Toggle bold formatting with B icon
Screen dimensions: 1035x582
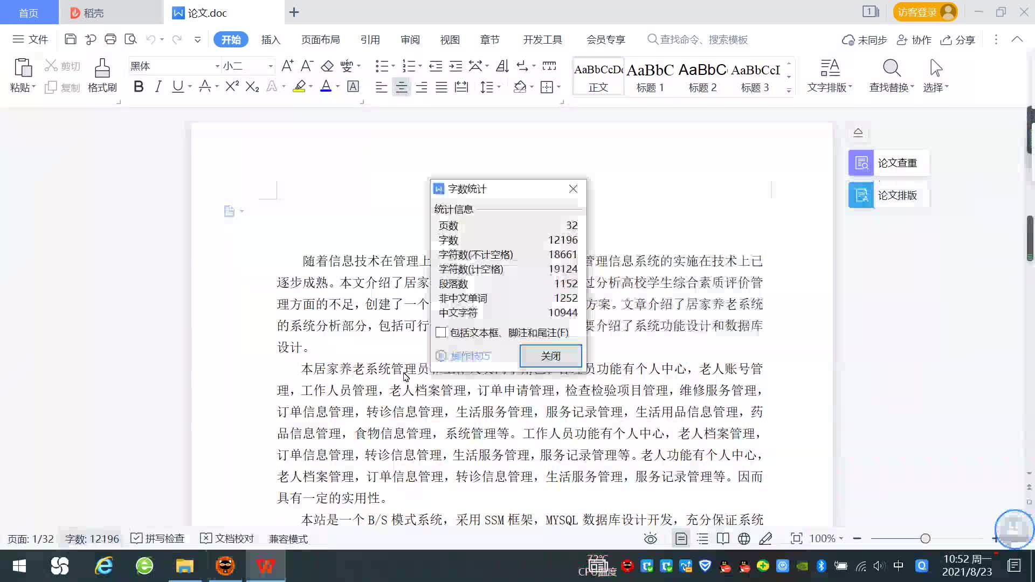(x=139, y=87)
